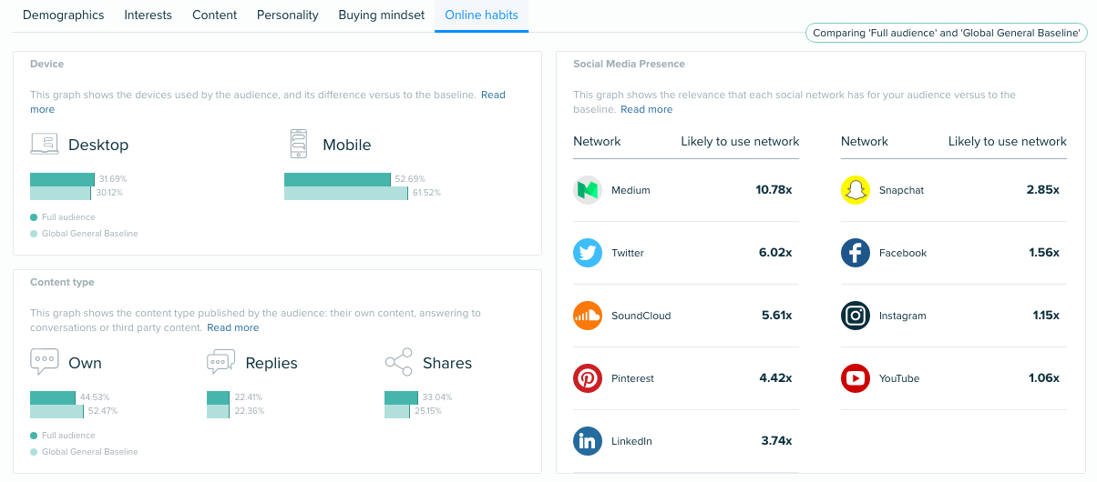Screen dimensions: 1097x482
Task: Click the Twitter network name label
Action: (628, 254)
